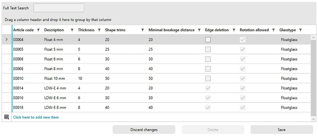Image resolution: width=318 pixels, height=137 pixels.
Task: Open filter icon for Rotation allowed column
Action: (x=274, y=30)
